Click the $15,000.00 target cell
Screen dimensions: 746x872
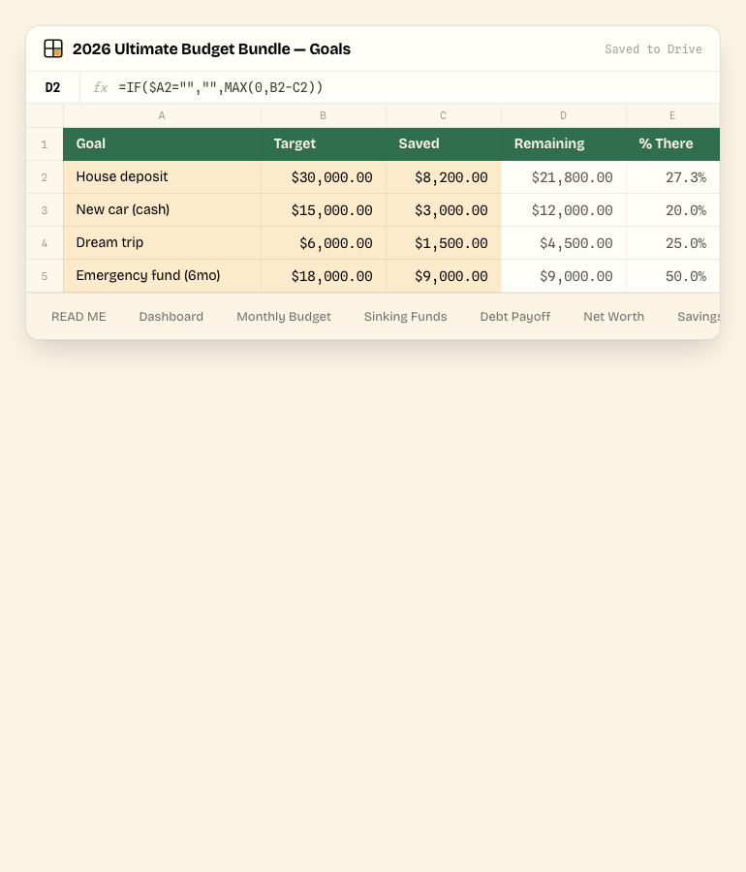[x=323, y=209]
